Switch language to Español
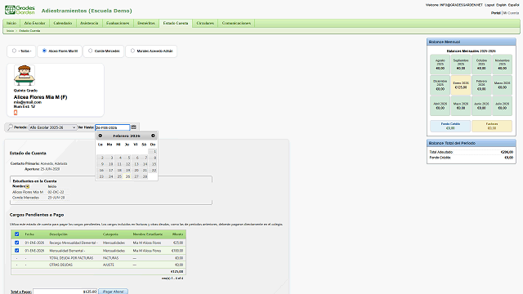The width and height of the screenshot is (523, 294). 513,5
